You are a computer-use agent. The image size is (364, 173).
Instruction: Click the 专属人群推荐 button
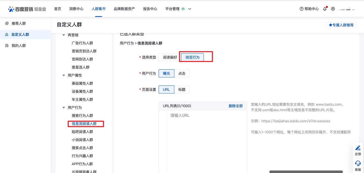click(x=341, y=25)
